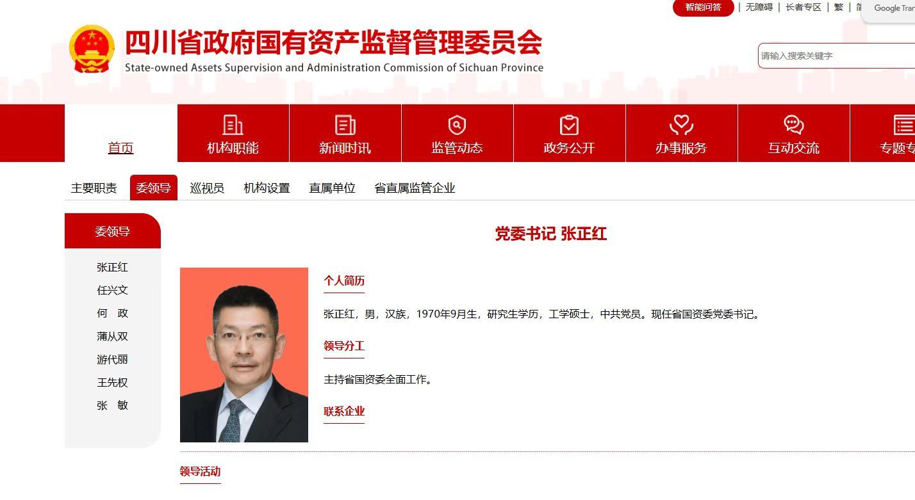The image size is (915, 500).
Task: Select 任兴文 in the leader list
Action: pos(113,291)
